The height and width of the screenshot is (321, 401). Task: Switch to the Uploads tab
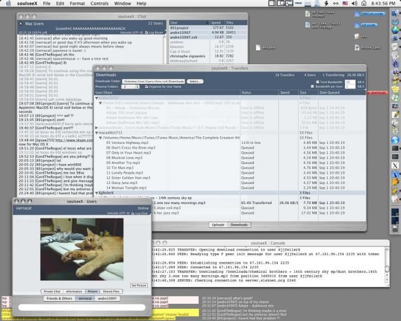point(218,225)
